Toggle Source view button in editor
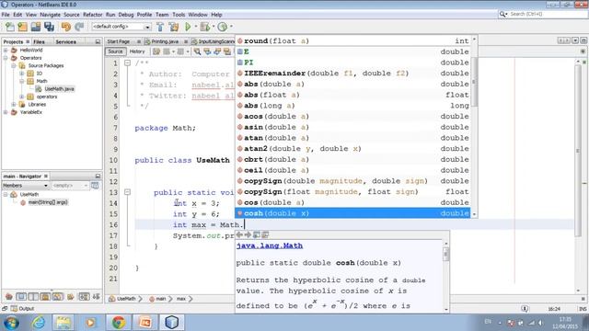The image size is (589, 331). 115,51
